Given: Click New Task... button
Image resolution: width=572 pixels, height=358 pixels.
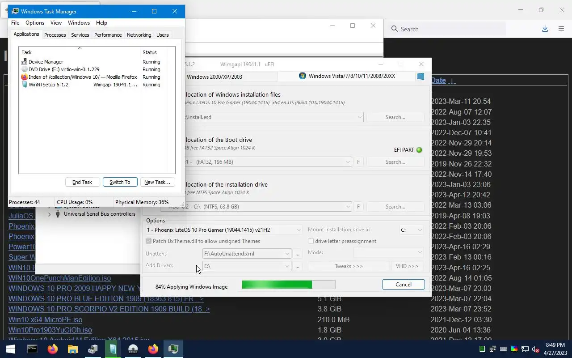Looking at the screenshot, I should pyautogui.click(x=157, y=182).
